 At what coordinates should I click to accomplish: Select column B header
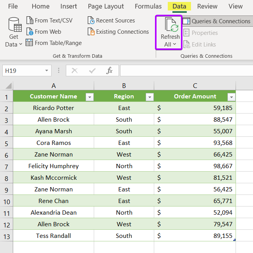point(124,86)
